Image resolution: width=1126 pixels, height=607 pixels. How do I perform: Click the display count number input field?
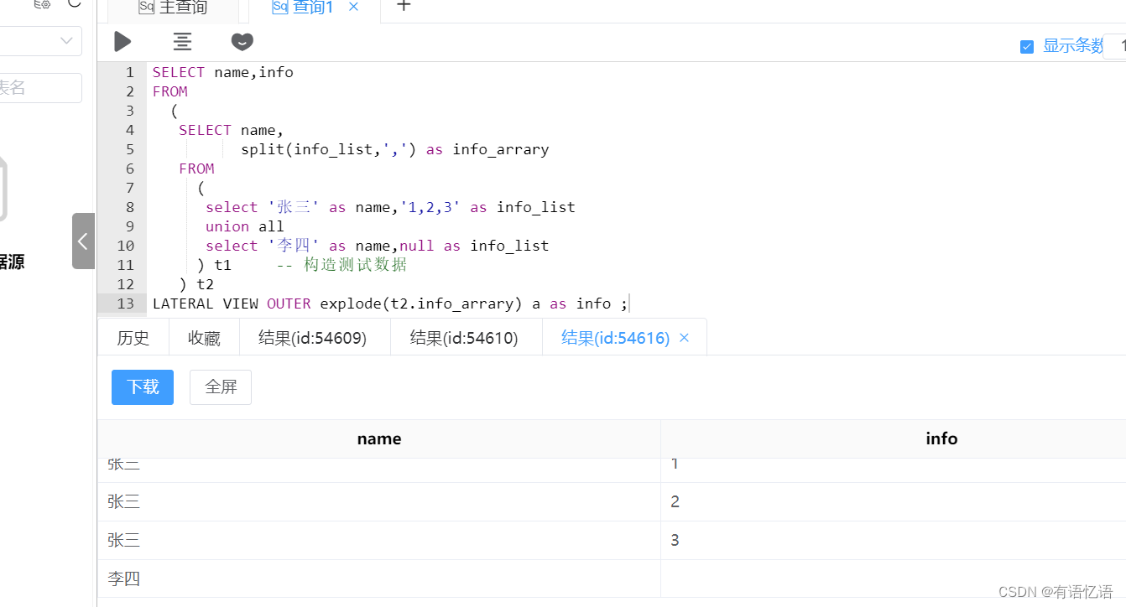(1114, 46)
